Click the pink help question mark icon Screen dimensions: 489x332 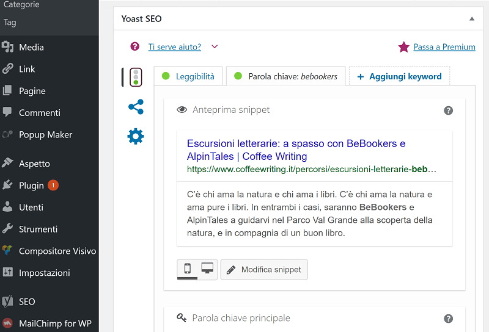pos(134,46)
